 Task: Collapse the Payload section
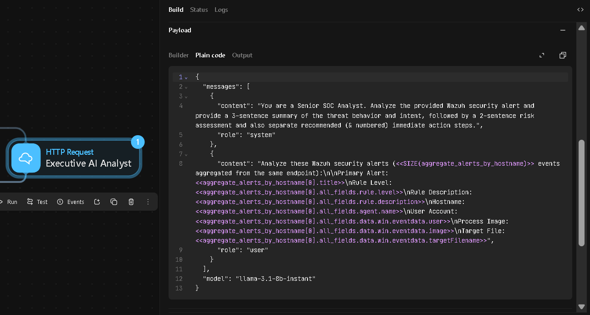[563, 30]
